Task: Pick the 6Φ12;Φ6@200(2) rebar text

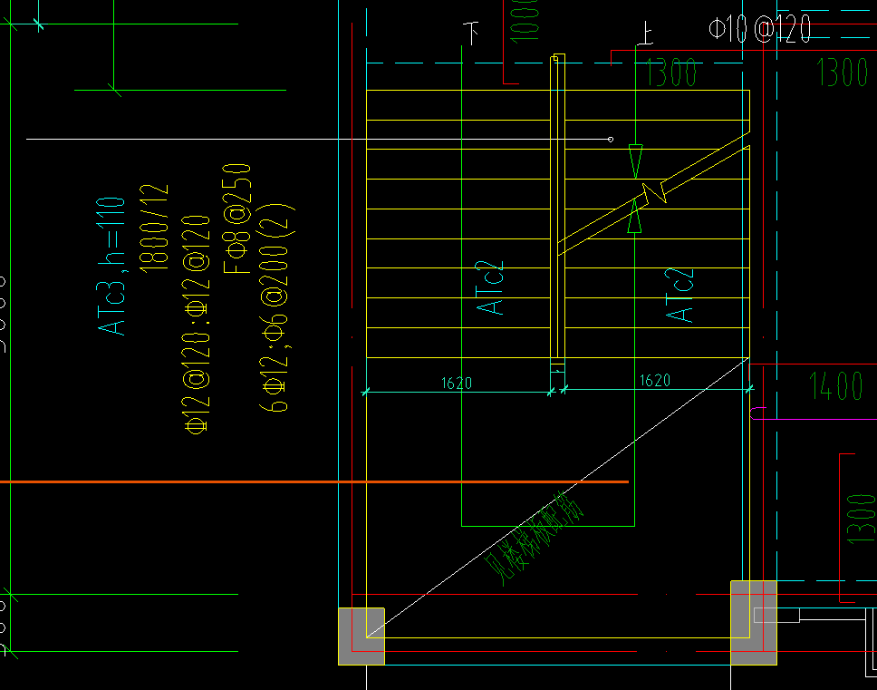Action: [278, 306]
